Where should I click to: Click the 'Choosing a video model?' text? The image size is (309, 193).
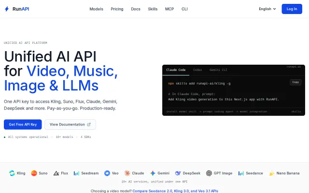(111, 191)
